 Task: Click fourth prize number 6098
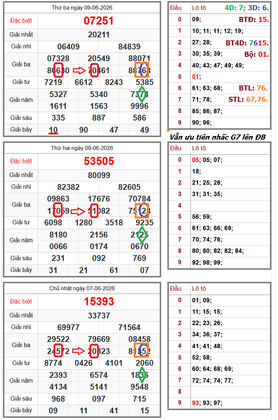53,222
